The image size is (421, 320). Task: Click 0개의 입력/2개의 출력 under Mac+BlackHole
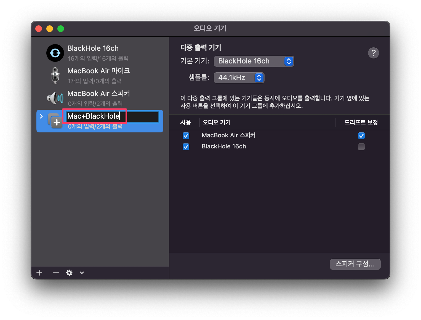point(95,126)
